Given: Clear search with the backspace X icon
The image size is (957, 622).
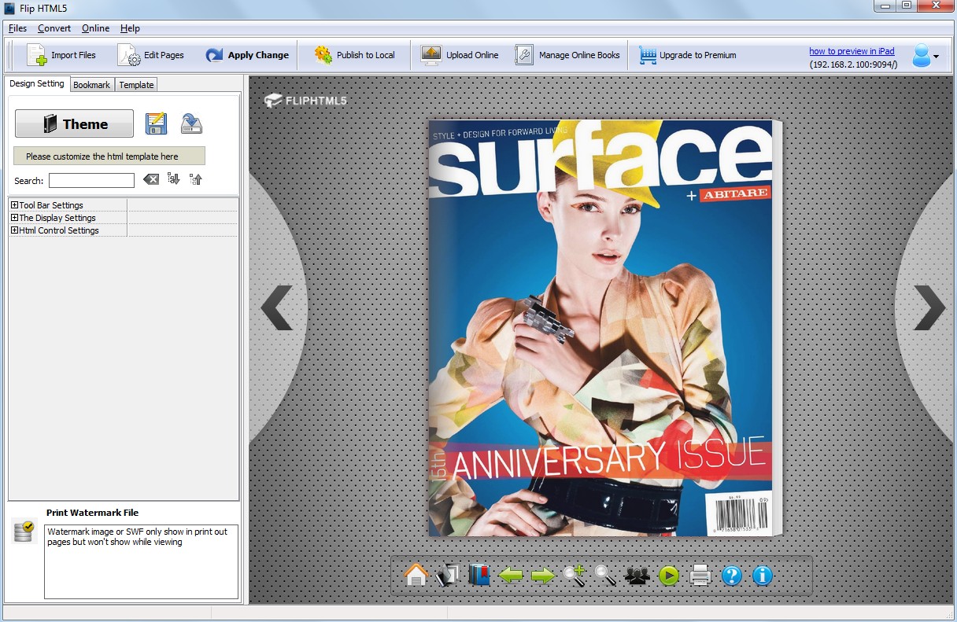Looking at the screenshot, I should (151, 180).
